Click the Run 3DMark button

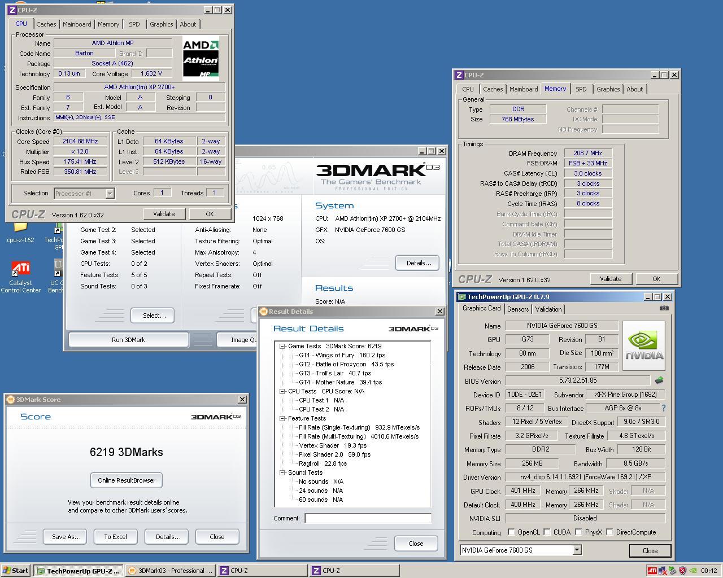point(128,339)
